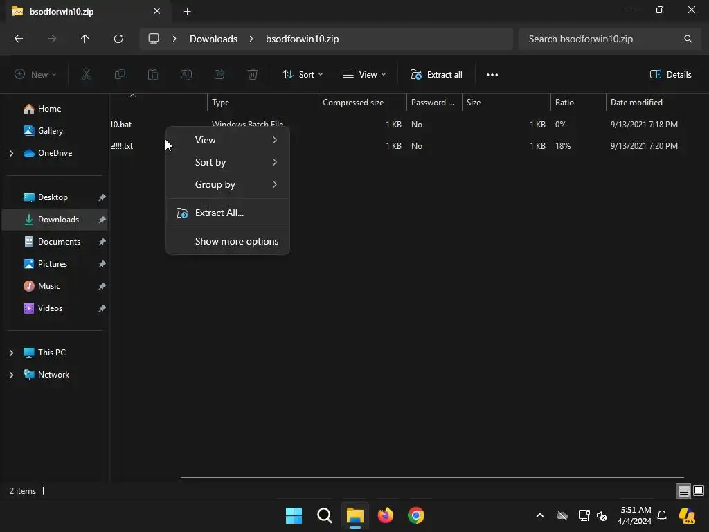709x532 pixels.
Task: Click the Share icon in the toolbar
Action: (x=219, y=75)
